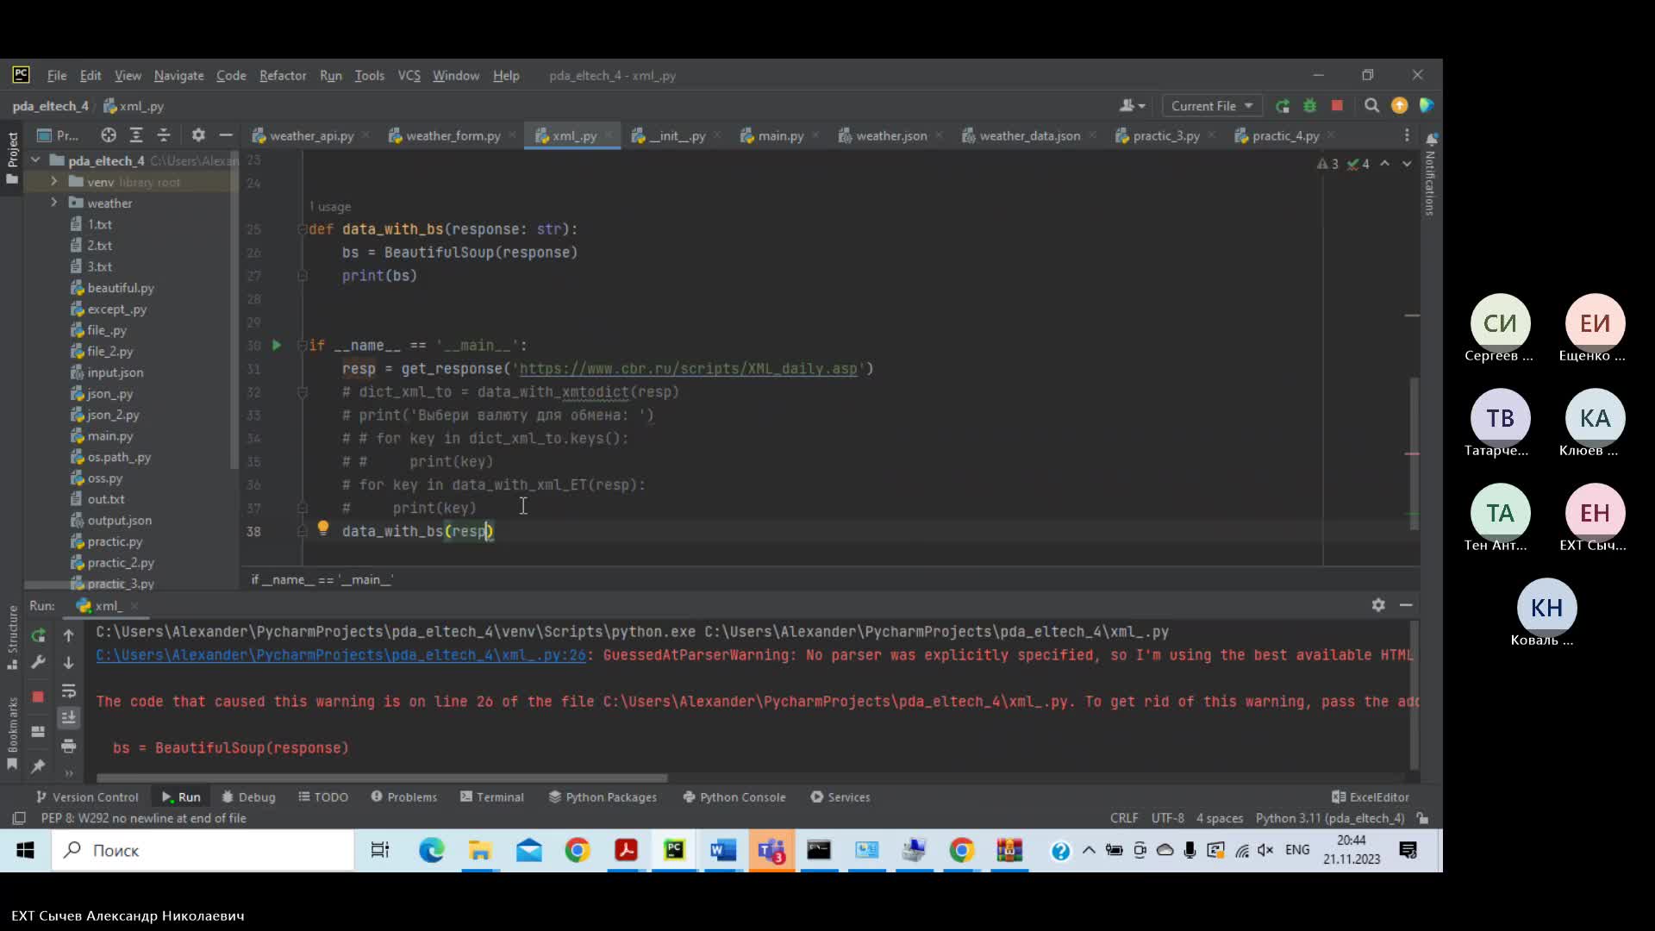Start debugging with the bug icon
Screen dimensions: 1655x931
click(x=1309, y=106)
